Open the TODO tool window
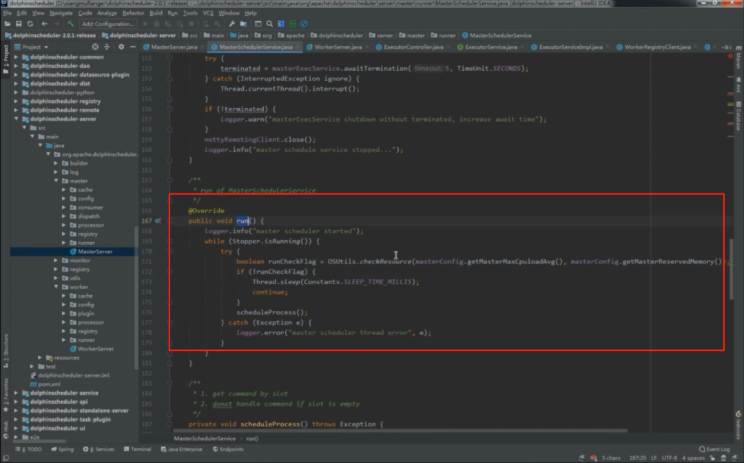This screenshot has width=744, height=463. point(28,449)
